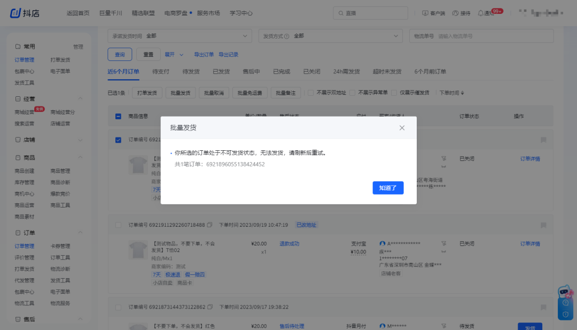
Task: Click 下单时间 sort icon
Action: pos(462,93)
